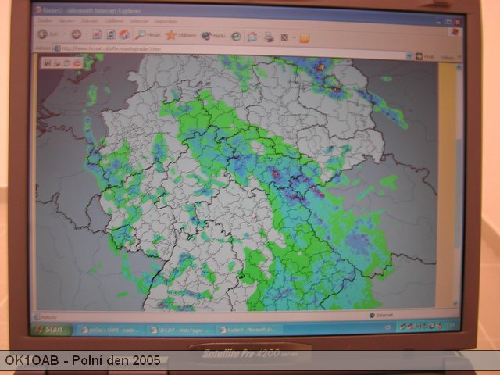This screenshot has width=500, height=375.
Task: Print the radar image via image toolbar
Action: pyautogui.click(x=57, y=63)
